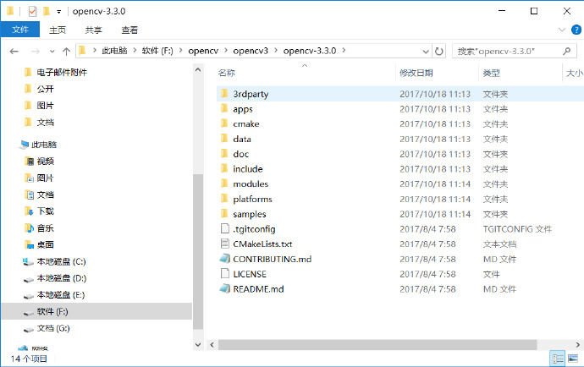Click the search opencv-3.3.0 box
This screenshot has width=584, height=367.
[514, 52]
